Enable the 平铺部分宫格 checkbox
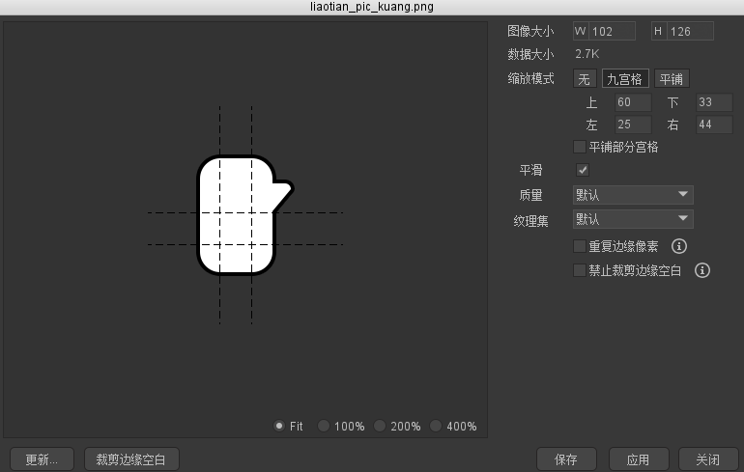Screen dimensions: 744x472 [580, 147]
